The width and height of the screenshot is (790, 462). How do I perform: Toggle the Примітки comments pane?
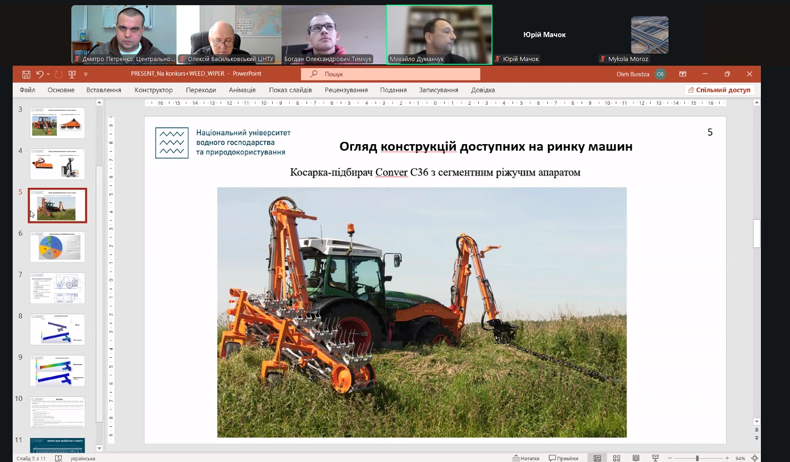click(x=564, y=458)
